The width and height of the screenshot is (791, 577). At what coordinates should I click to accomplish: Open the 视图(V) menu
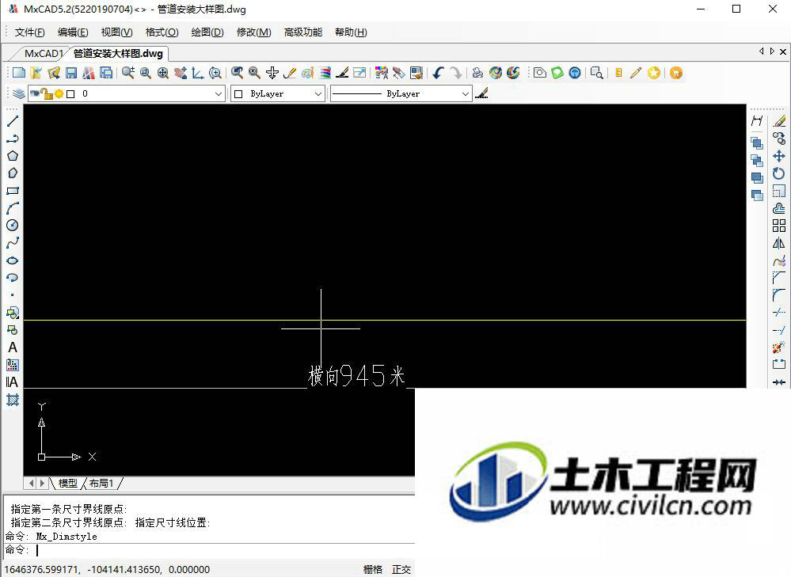[117, 32]
